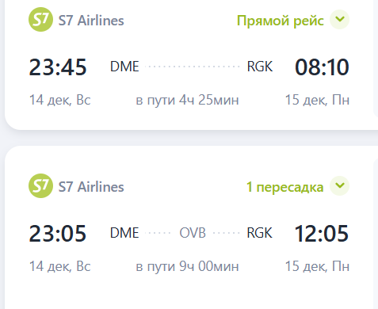Expand details of the 1 пересадка flight

pos(340,185)
